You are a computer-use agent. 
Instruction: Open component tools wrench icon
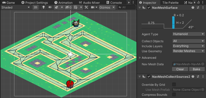point(86,7)
